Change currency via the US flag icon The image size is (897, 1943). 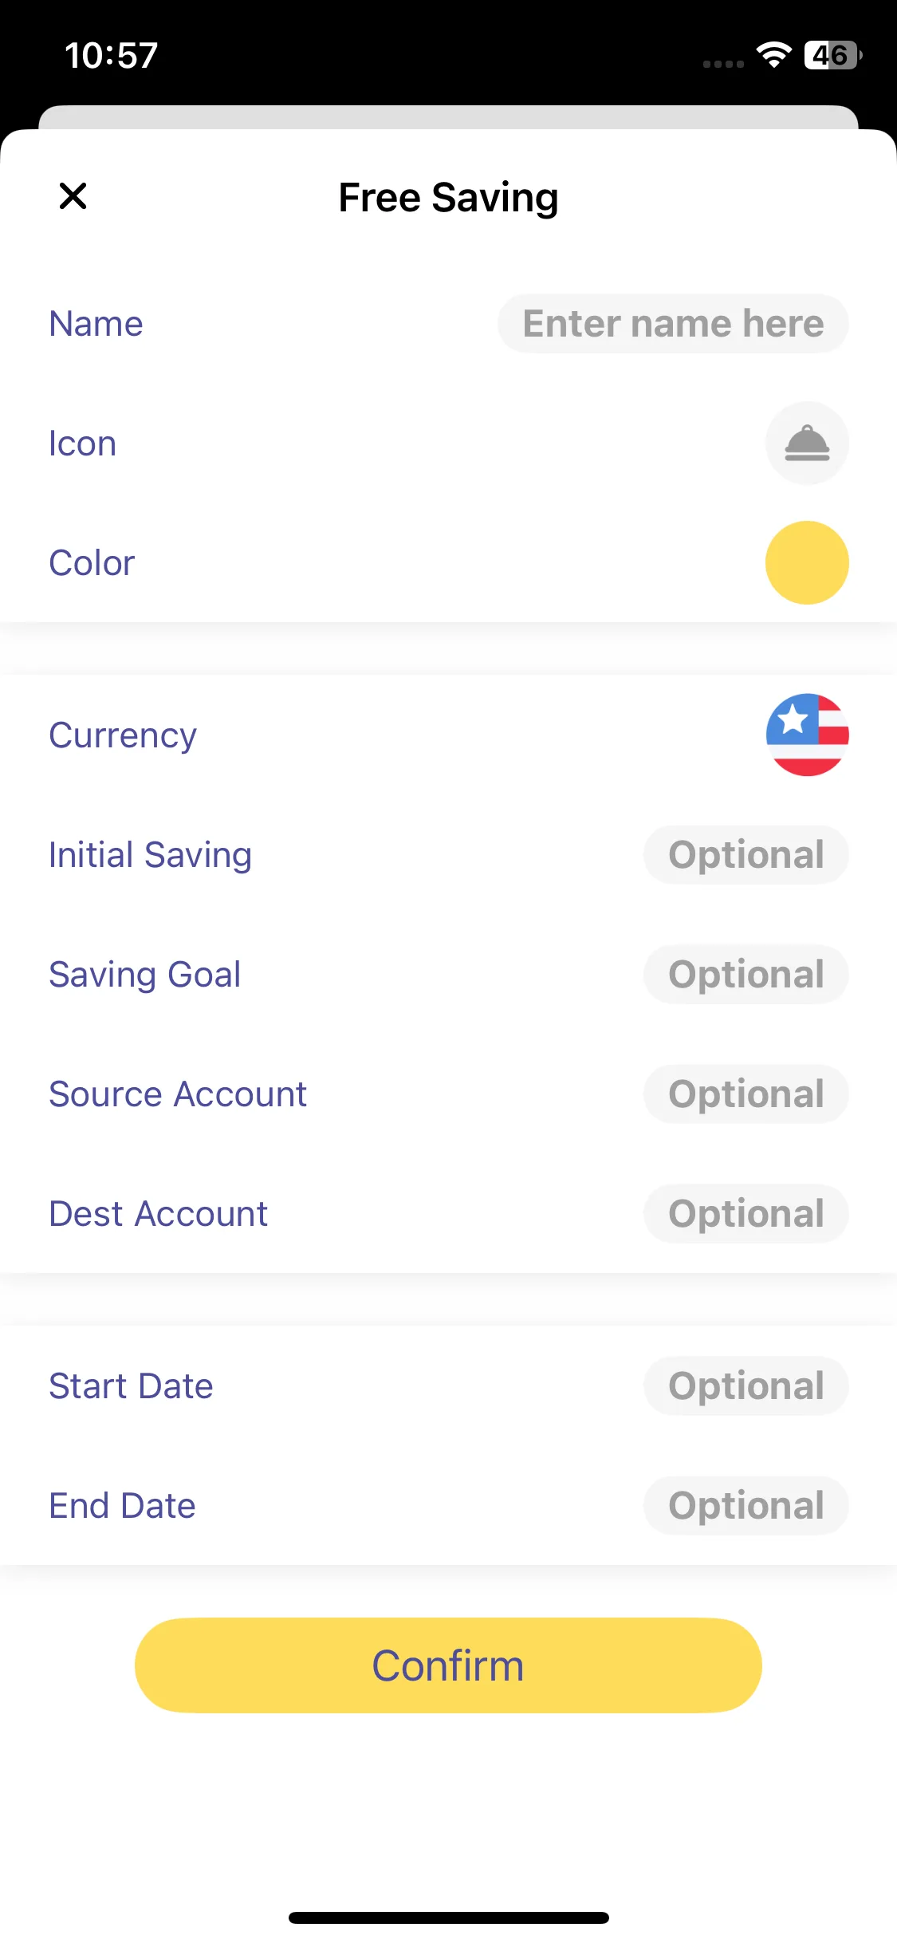click(806, 735)
